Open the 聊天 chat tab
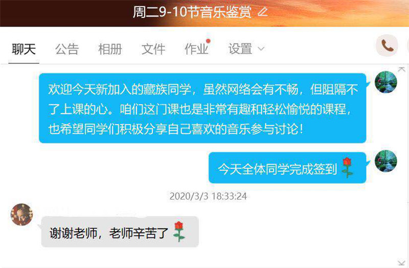409x268 pixels. pos(24,49)
